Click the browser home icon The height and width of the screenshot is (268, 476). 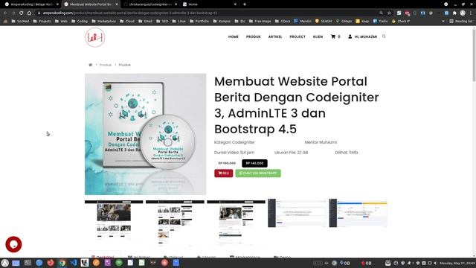(x=29, y=13)
